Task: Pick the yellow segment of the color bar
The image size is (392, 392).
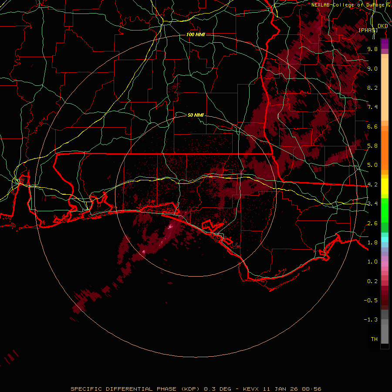Action: [x=385, y=186]
